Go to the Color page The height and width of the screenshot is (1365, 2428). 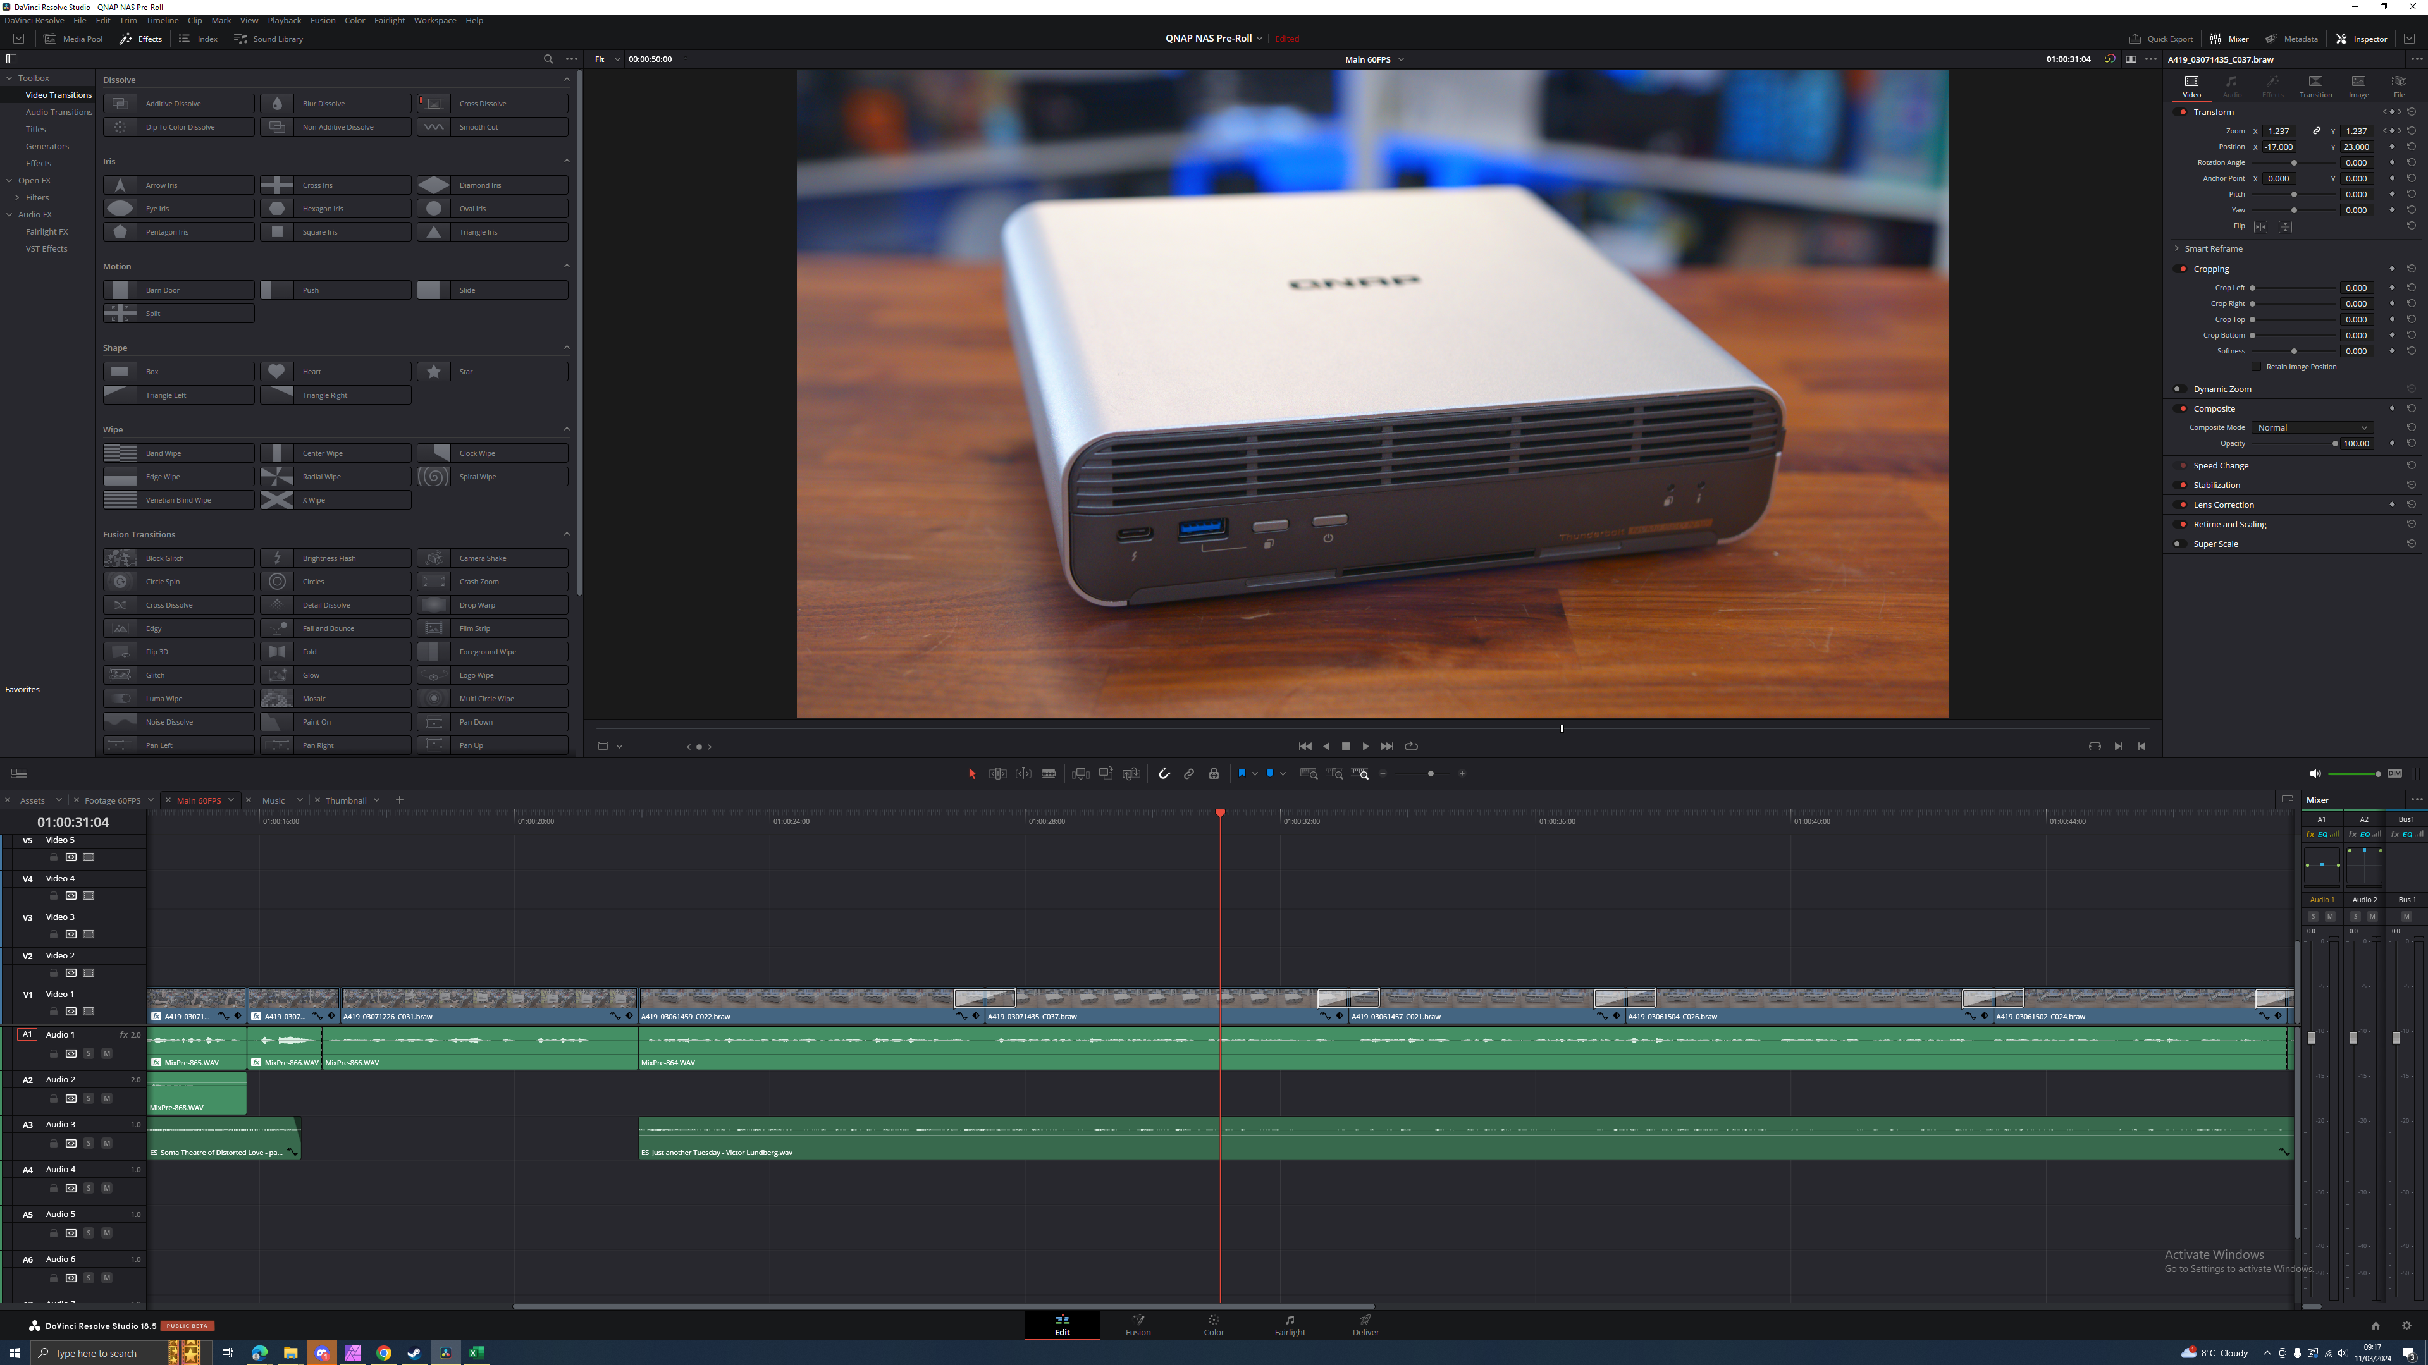[1214, 1325]
